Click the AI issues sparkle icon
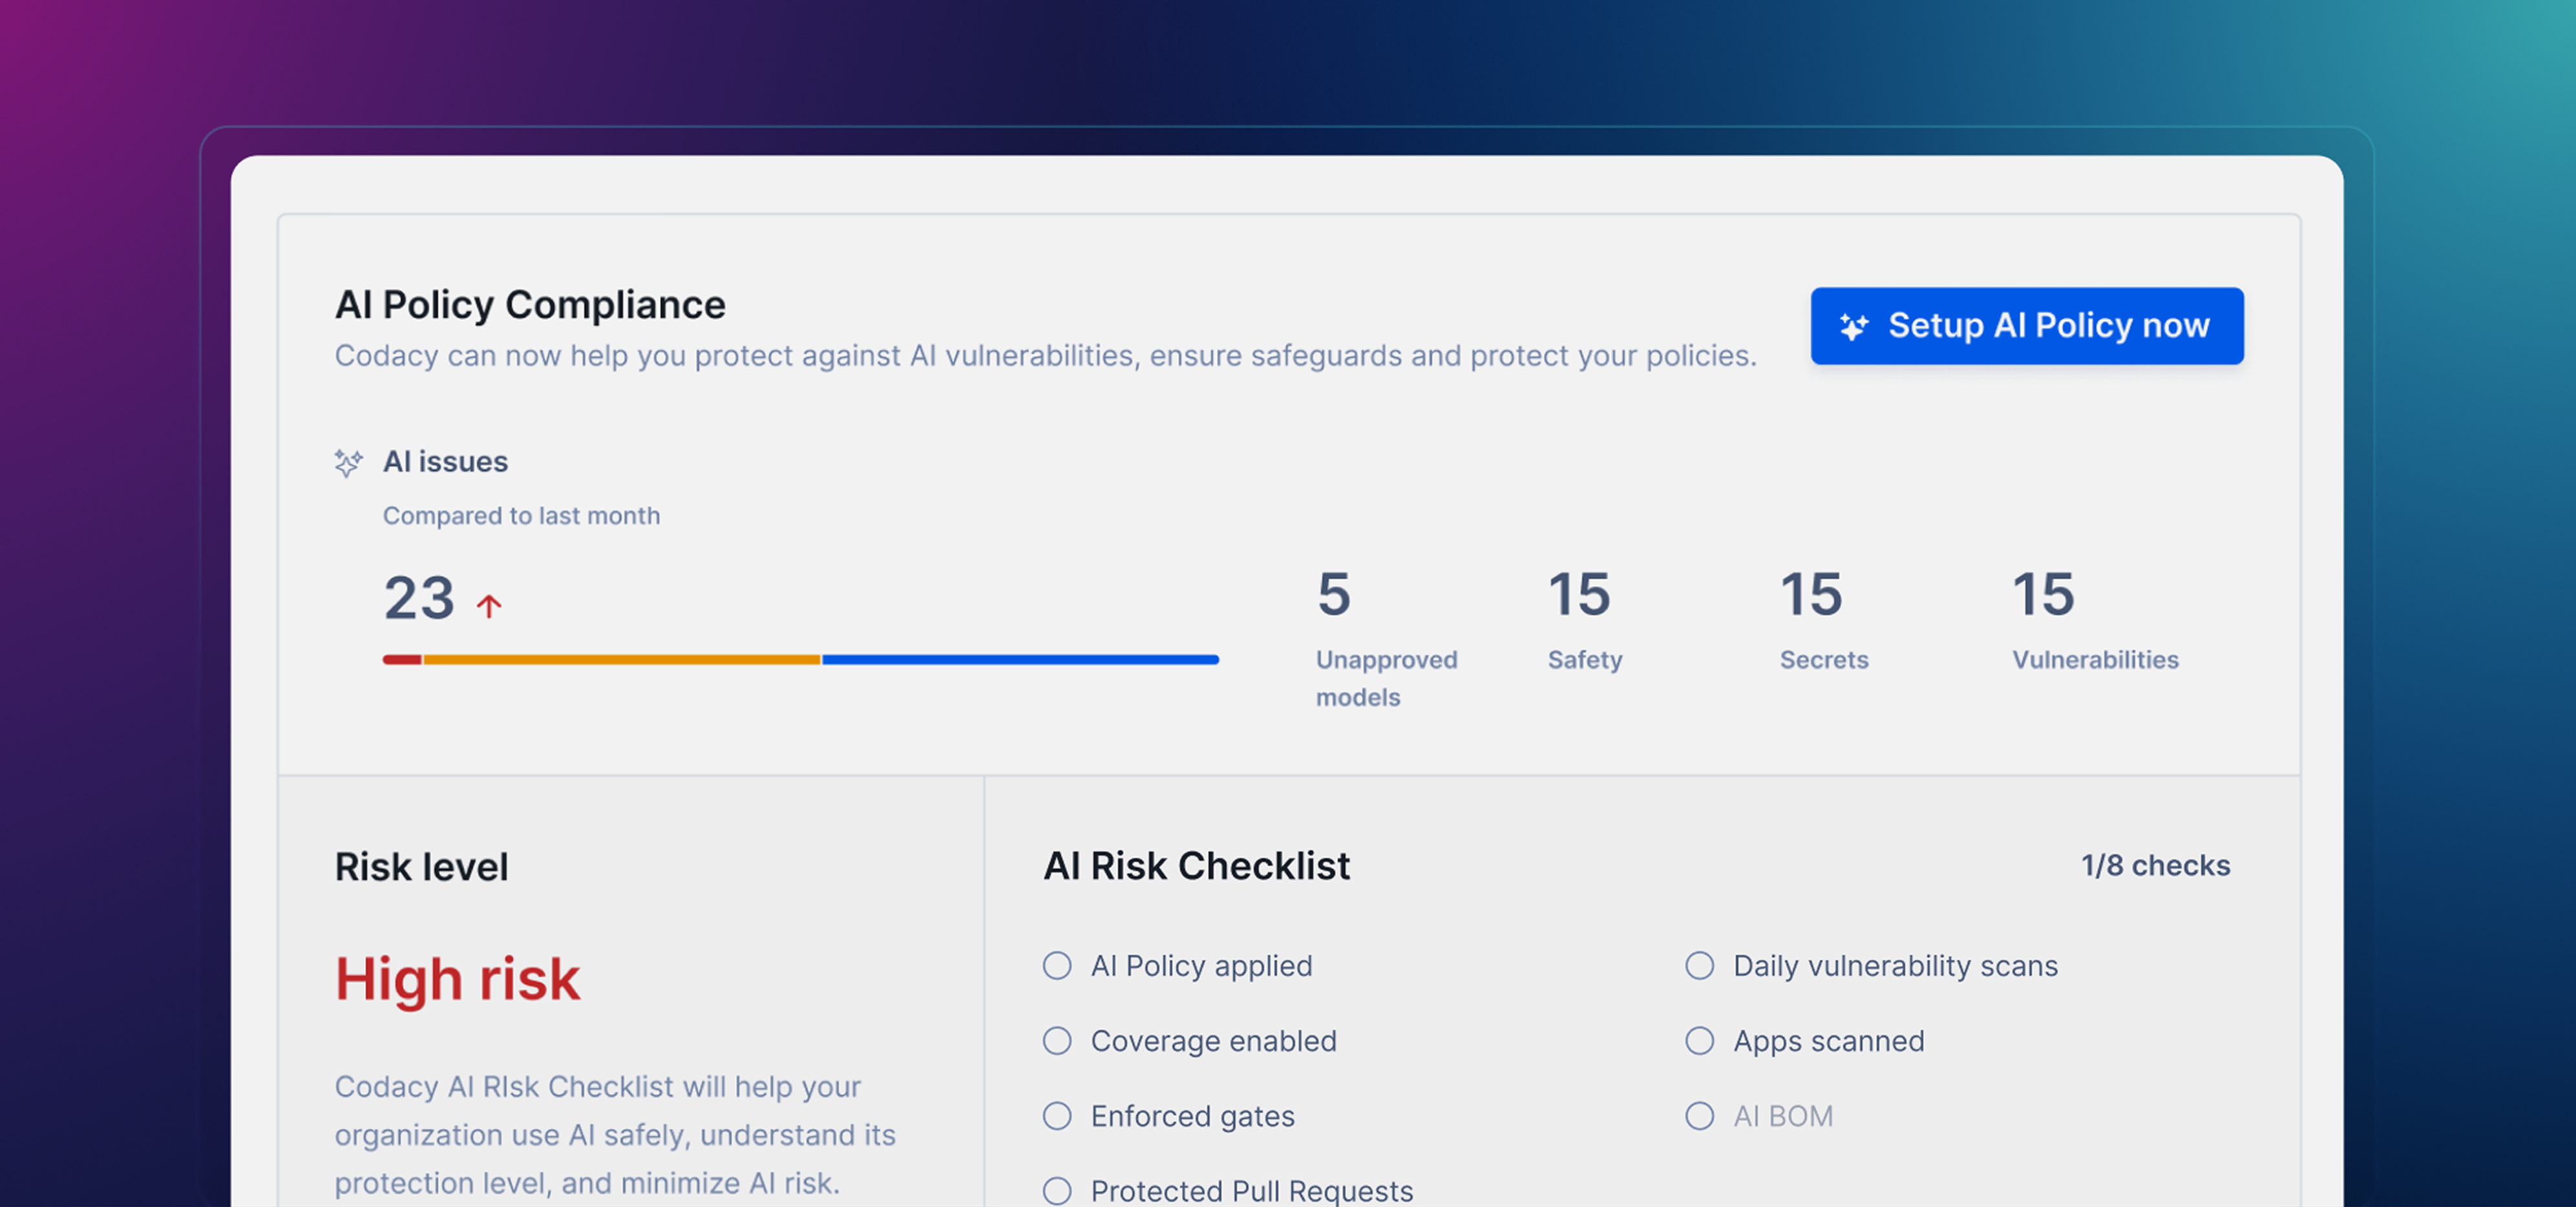 pyautogui.click(x=348, y=462)
